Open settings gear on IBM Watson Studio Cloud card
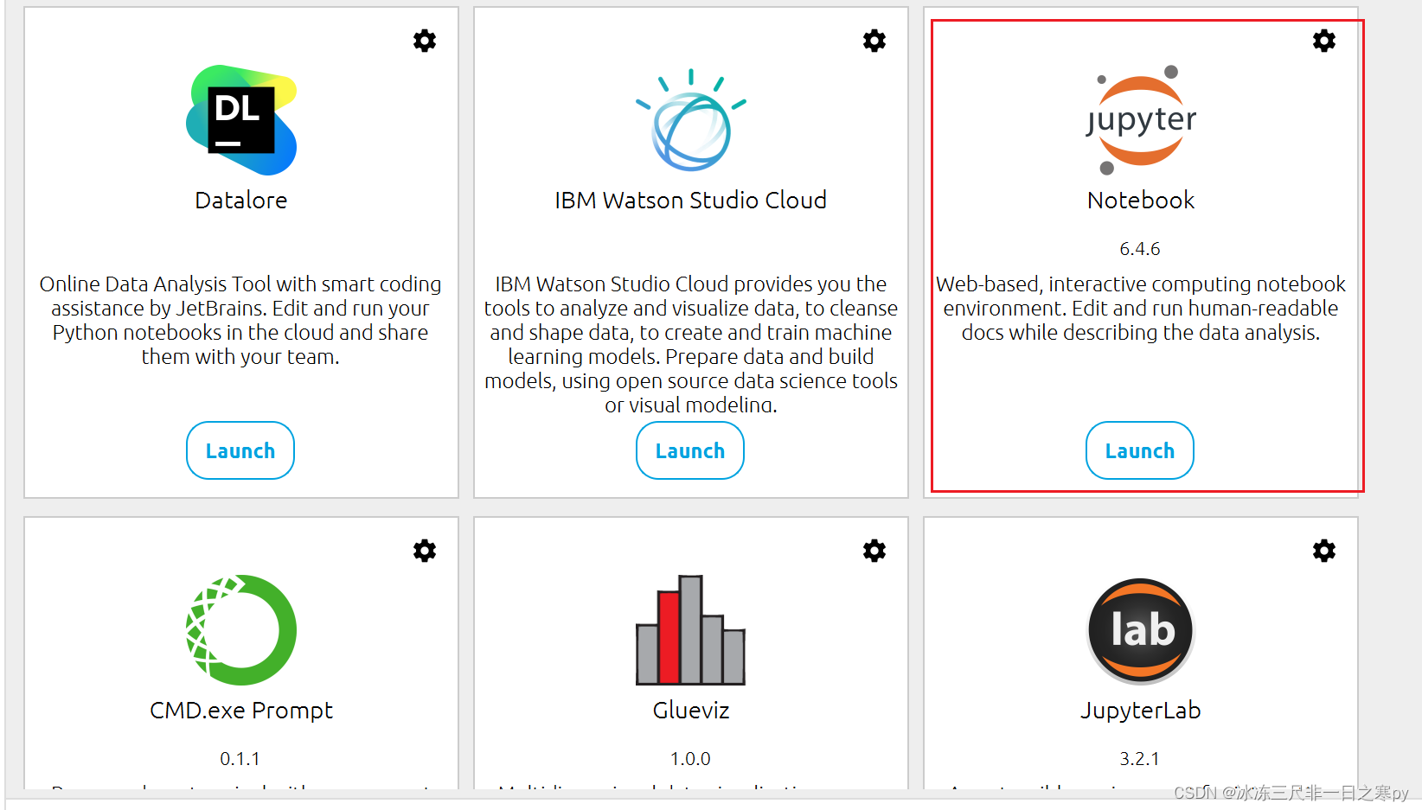Viewport: 1422px width, 810px height. [874, 41]
